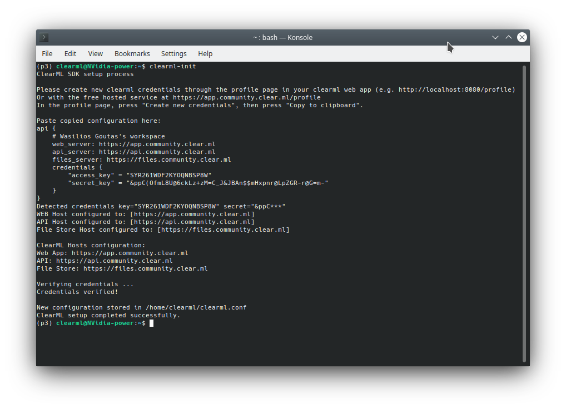Click the title bar labeled bash — Konsole
This screenshot has width=566, height=409.
(x=283, y=37)
